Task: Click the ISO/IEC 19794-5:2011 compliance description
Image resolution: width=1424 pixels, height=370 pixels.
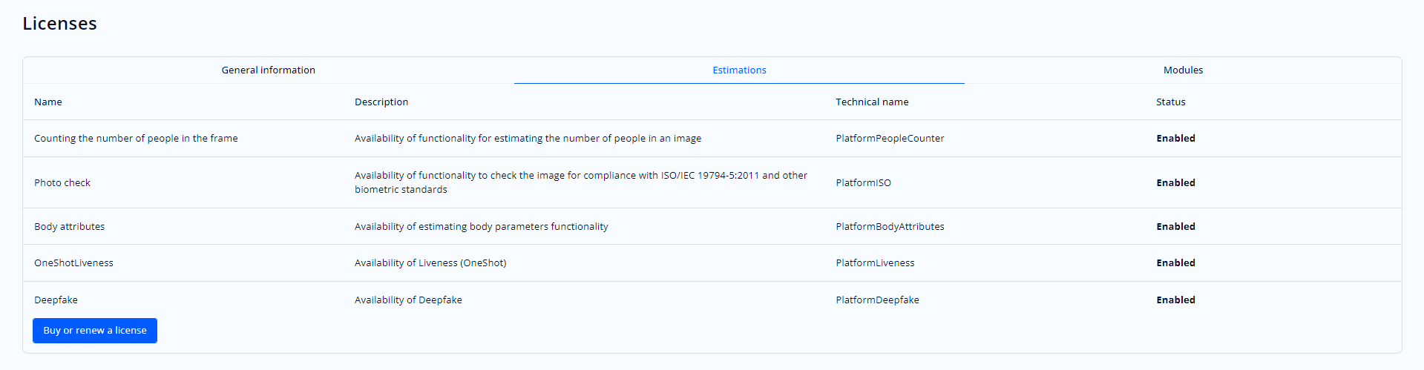Action: click(x=580, y=182)
